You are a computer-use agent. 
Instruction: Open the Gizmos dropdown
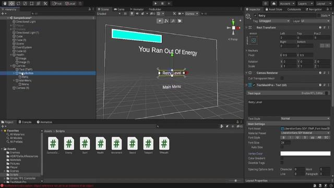click(192, 14)
